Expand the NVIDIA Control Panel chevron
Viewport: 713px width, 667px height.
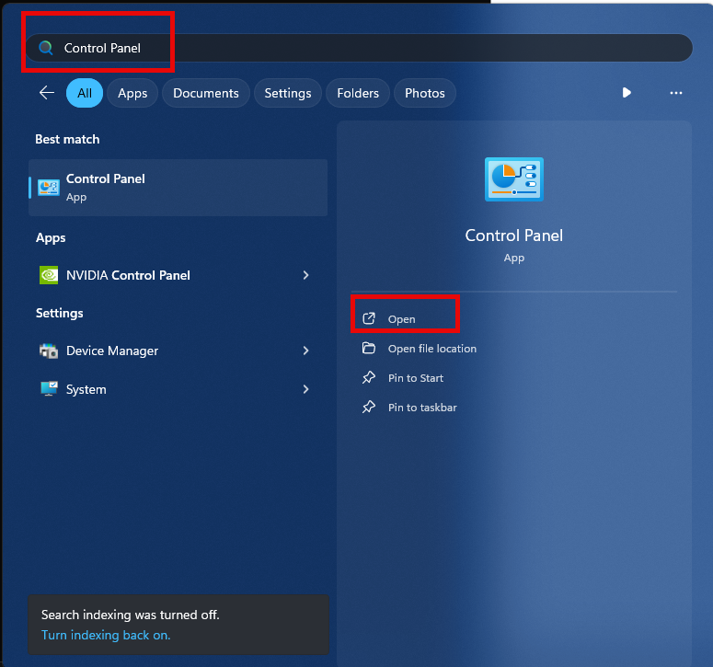coord(305,275)
